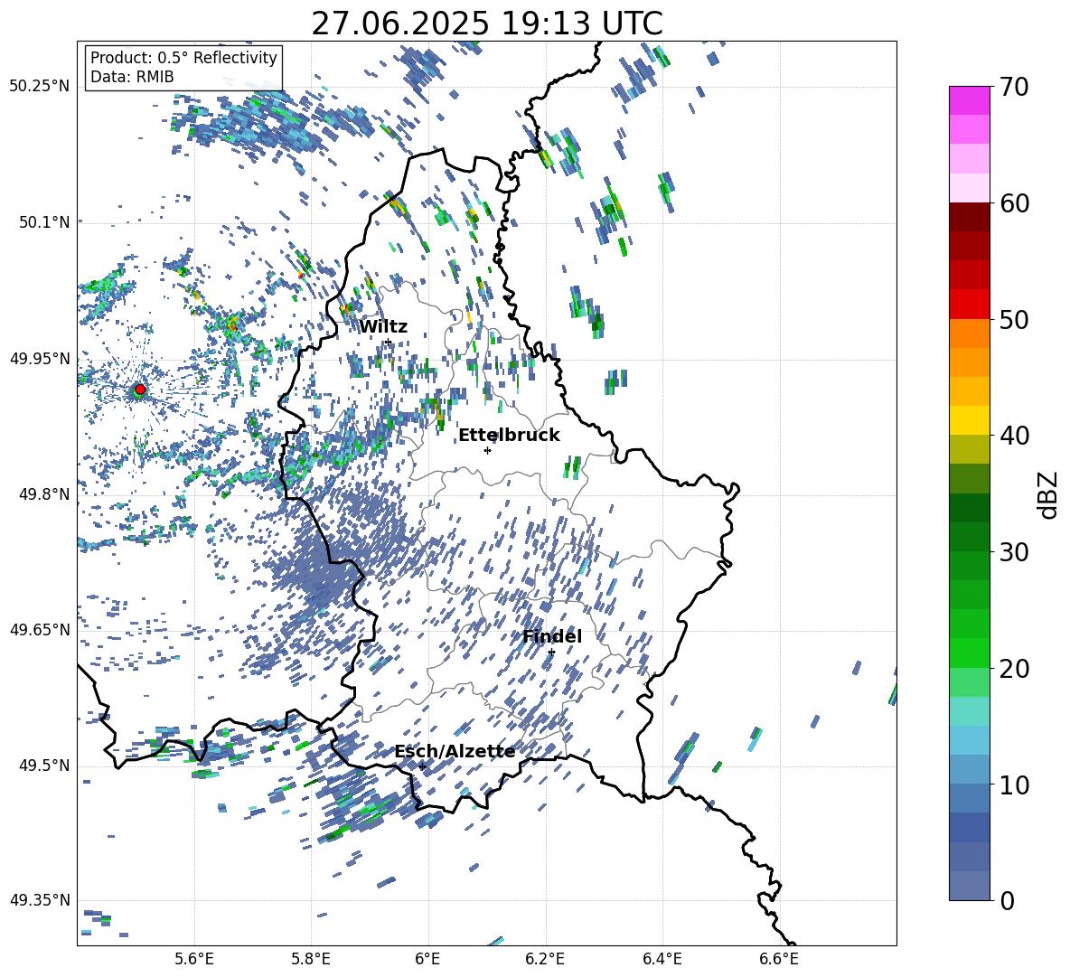Click the 6°E longitude label
1070x977 pixels.
pyautogui.click(x=427, y=959)
